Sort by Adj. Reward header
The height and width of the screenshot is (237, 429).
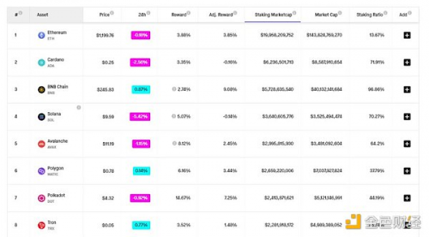click(x=221, y=15)
